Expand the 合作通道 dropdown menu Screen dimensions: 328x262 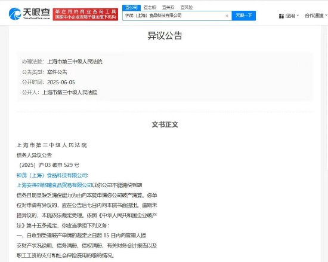coord(316,16)
